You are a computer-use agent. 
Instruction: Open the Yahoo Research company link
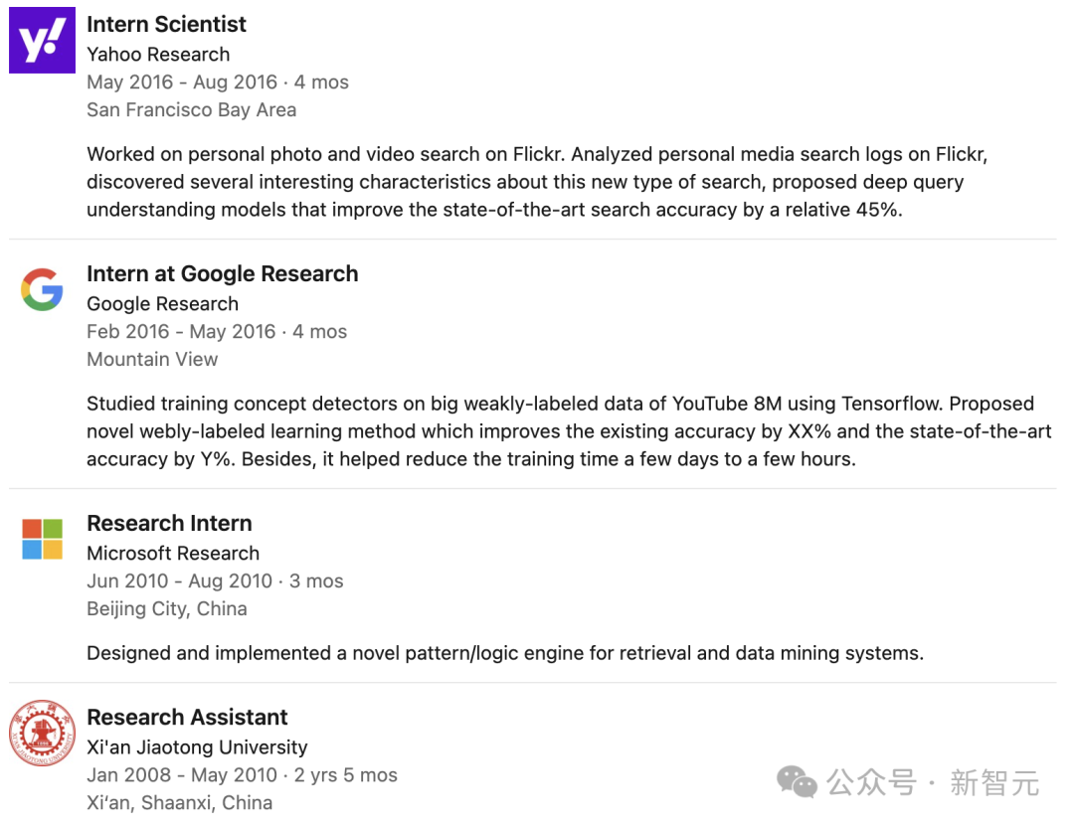click(158, 55)
